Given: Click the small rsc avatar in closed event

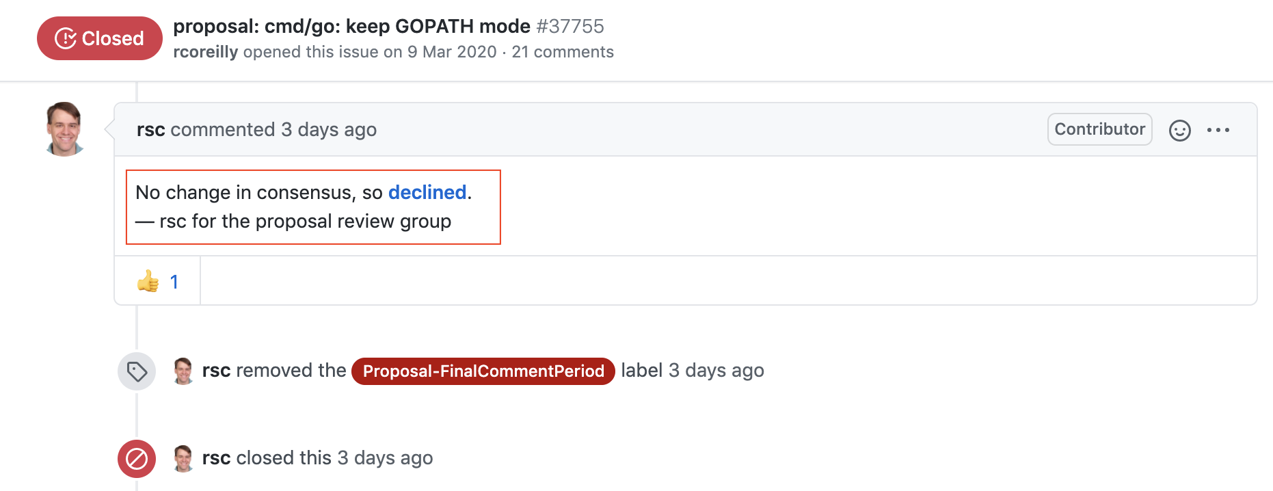Looking at the screenshot, I should (183, 458).
